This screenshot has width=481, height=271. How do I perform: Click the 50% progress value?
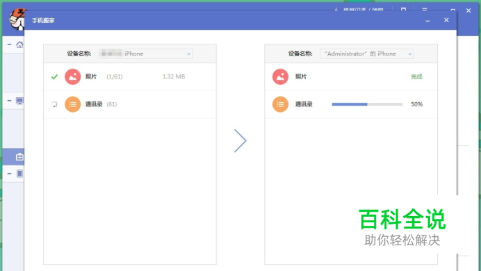pyautogui.click(x=417, y=104)
